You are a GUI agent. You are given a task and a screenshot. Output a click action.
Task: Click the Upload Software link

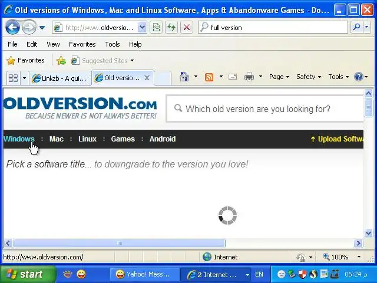pos(337,139)
